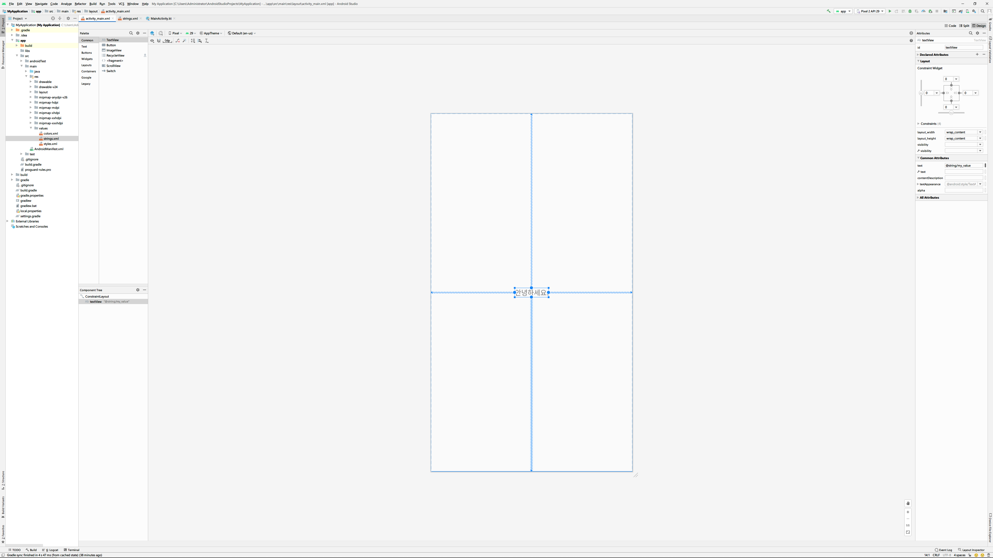The width and height of the screenshot is (993, 558).
Task: Open the Select Design Surface layers icon
Action: 152,33
